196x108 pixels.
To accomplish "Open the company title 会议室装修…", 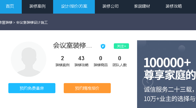I will tap(72, 46).
